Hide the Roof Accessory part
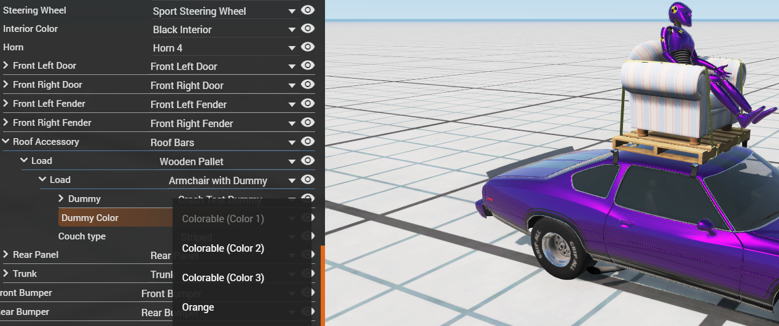 click(308, 141)
